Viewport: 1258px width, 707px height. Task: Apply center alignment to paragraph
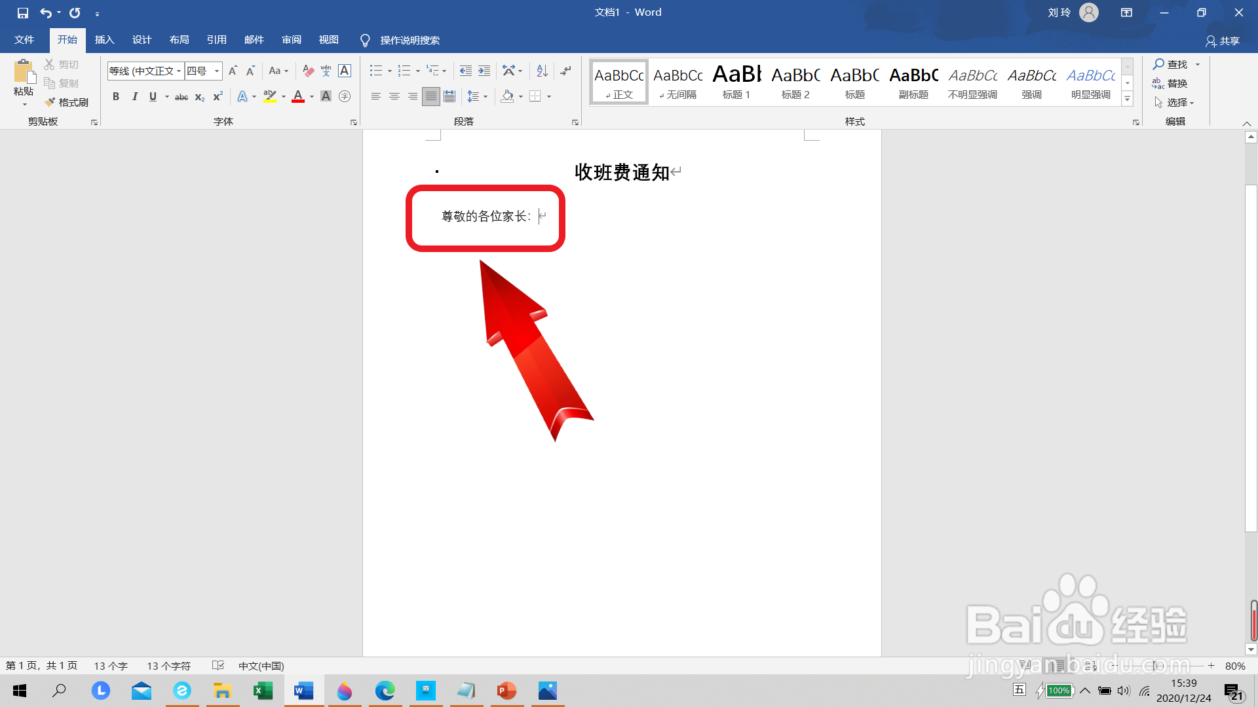point(394,96)
